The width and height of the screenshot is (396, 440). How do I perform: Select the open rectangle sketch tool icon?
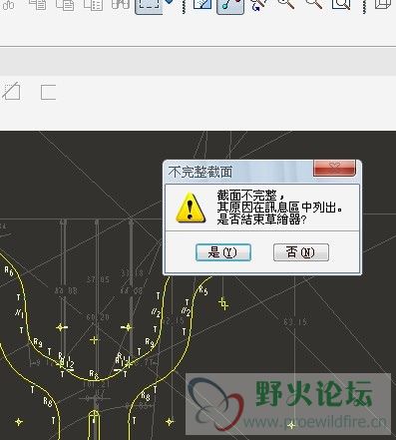tap(48, 92)
